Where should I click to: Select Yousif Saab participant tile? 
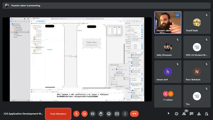(x=197, y=23)
